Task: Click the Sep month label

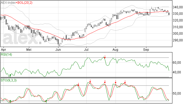Action: pos(146,50)
